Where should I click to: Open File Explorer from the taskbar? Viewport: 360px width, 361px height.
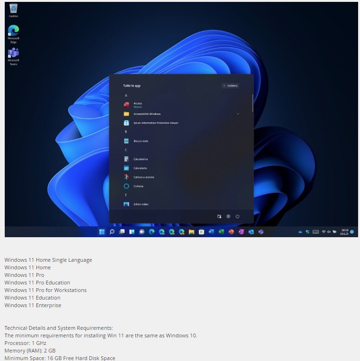[192, 232]
